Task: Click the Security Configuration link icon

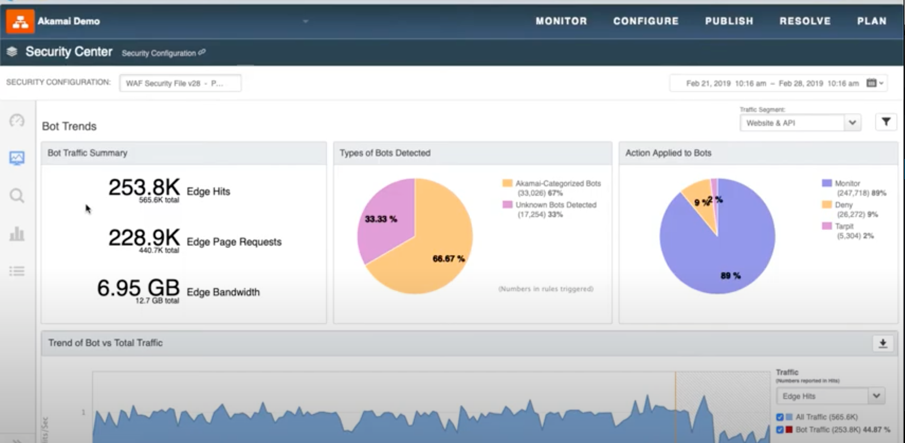Action: (x=202, y=52)
